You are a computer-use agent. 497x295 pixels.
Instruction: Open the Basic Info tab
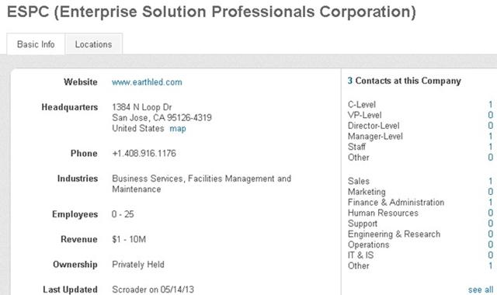tap(36, 44)
